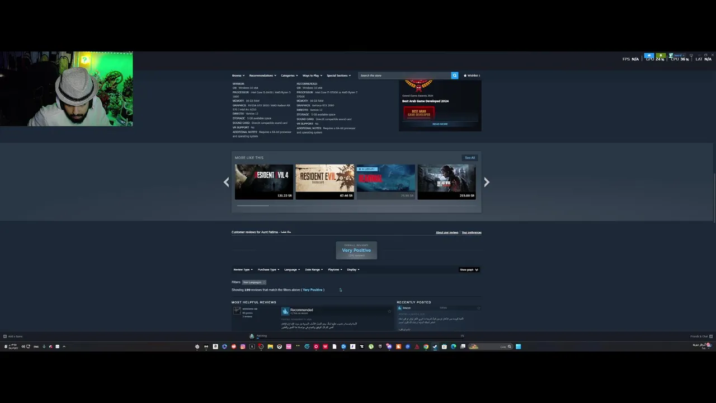Click the Overall Reviews Very Positive box
716x403 pixels.
pyautogui.click(x=356, y=250)
